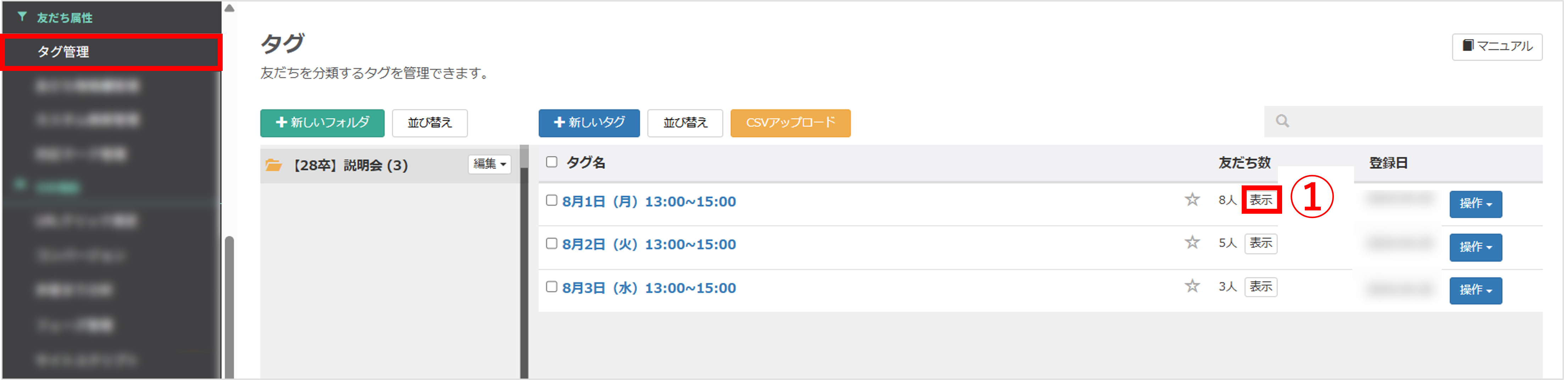Click sidebar scroll-up arrow
The image size is (1564, 380).
coord(229,9)
